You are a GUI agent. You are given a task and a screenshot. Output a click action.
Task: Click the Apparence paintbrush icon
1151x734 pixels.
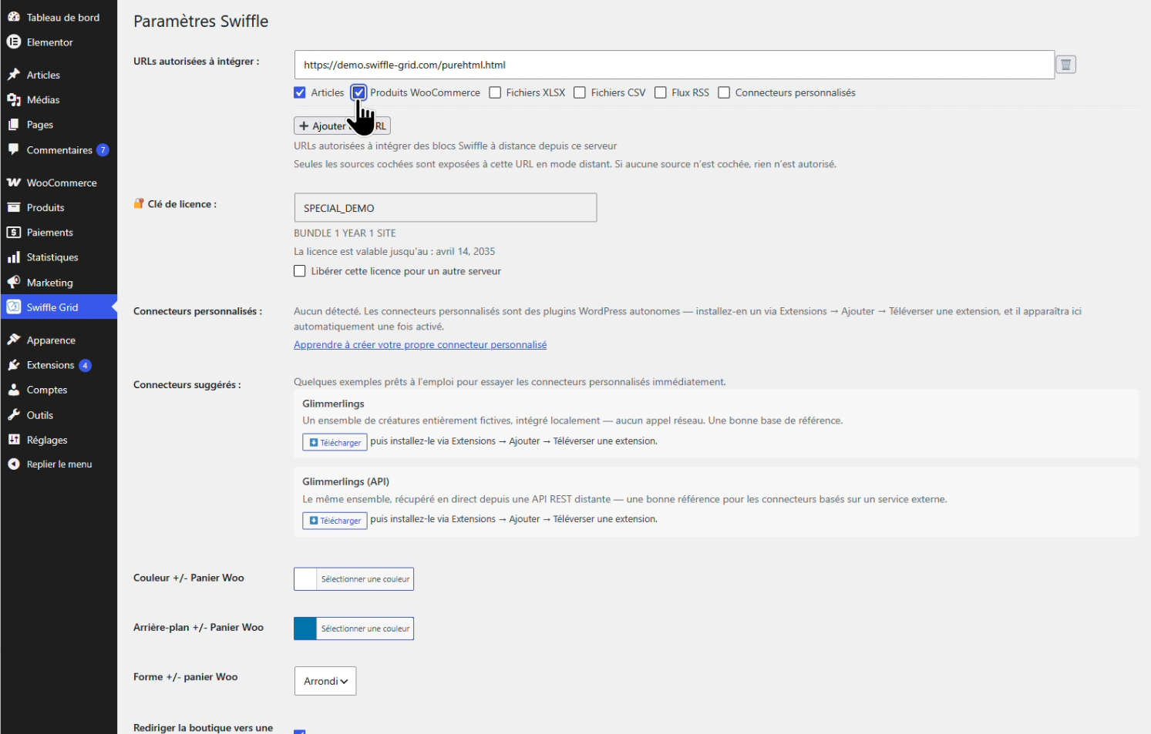[13, 340]
